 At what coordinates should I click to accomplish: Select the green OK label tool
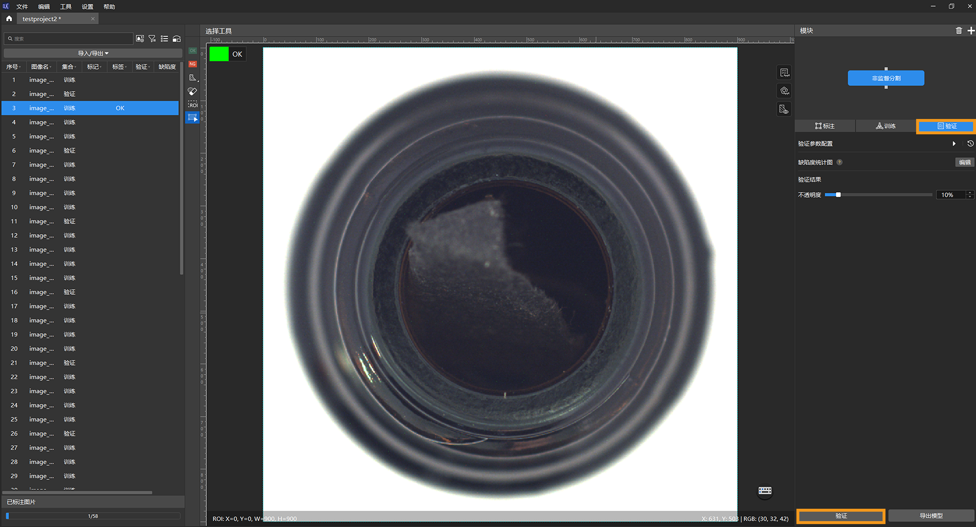(x=192, y=50)
